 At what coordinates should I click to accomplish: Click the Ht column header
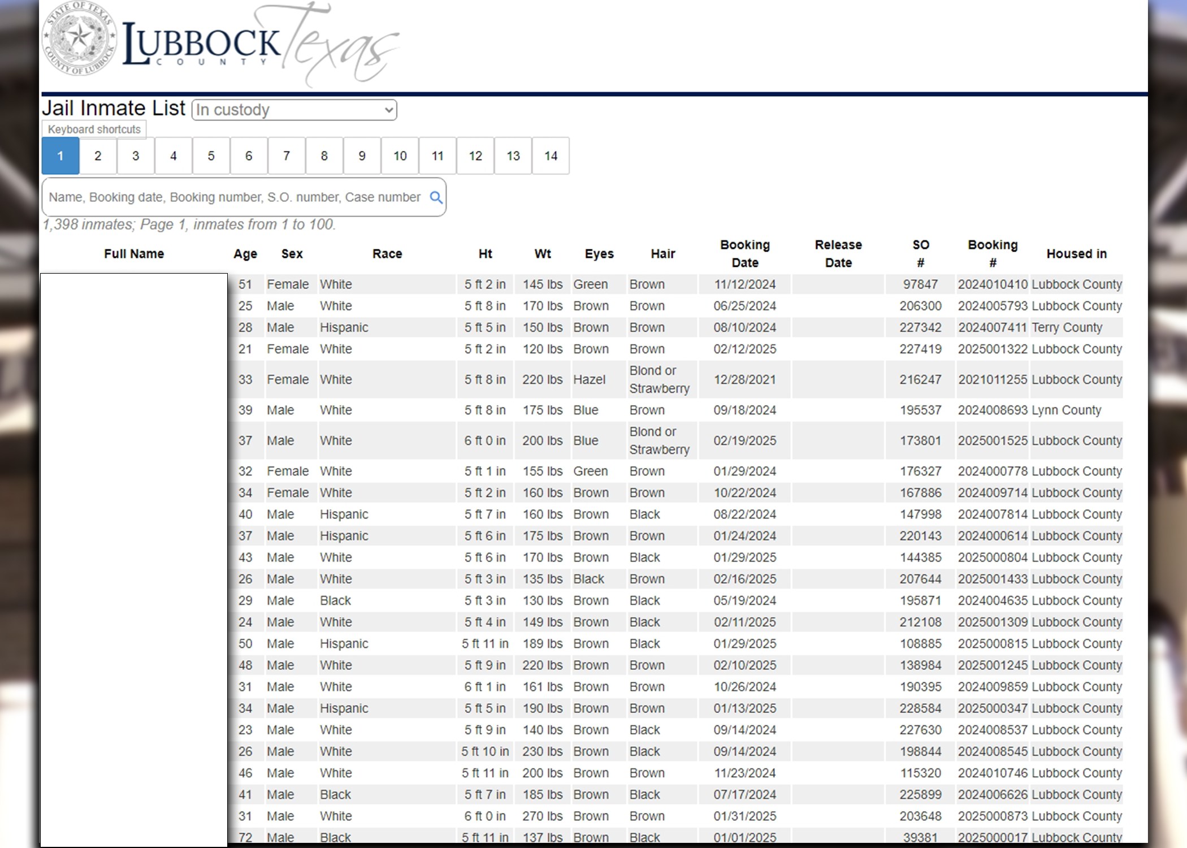486,254
